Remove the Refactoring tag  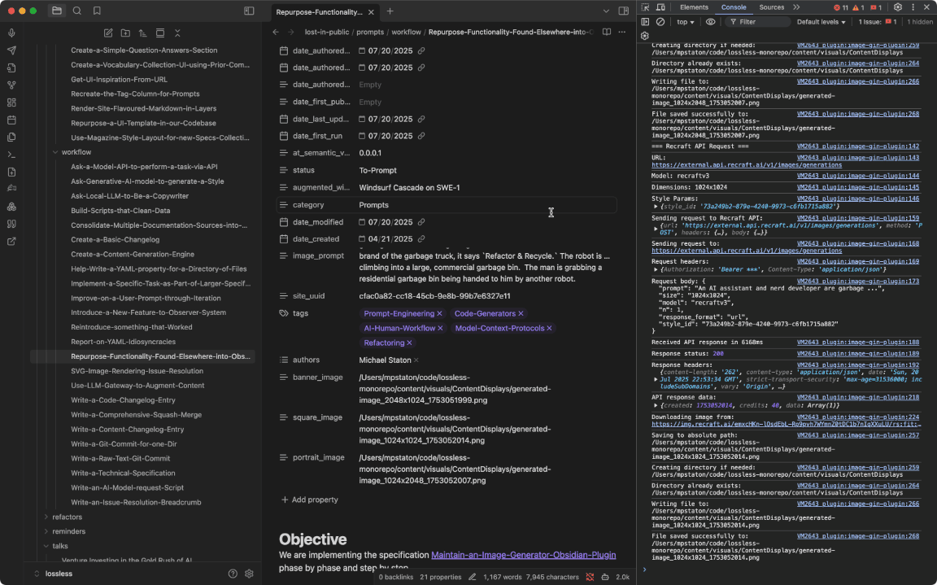click(409, 343)
